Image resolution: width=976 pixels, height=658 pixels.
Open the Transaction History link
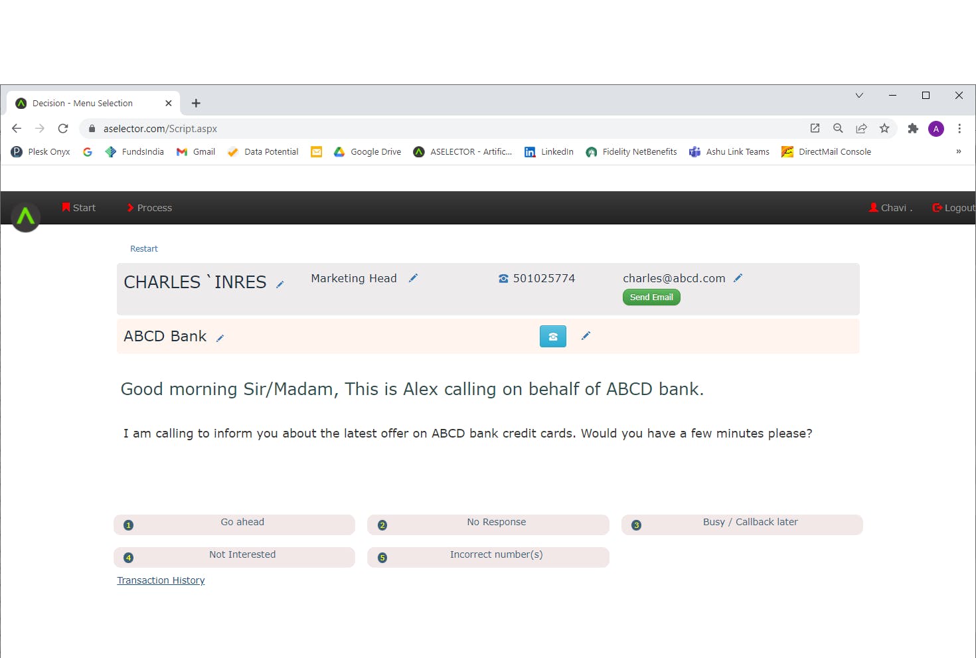[x=161, y=580]
